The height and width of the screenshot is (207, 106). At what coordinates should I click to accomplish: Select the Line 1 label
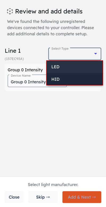(13, 51)
